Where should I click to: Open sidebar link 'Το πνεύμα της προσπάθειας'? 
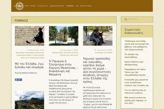tap(131, 56)
